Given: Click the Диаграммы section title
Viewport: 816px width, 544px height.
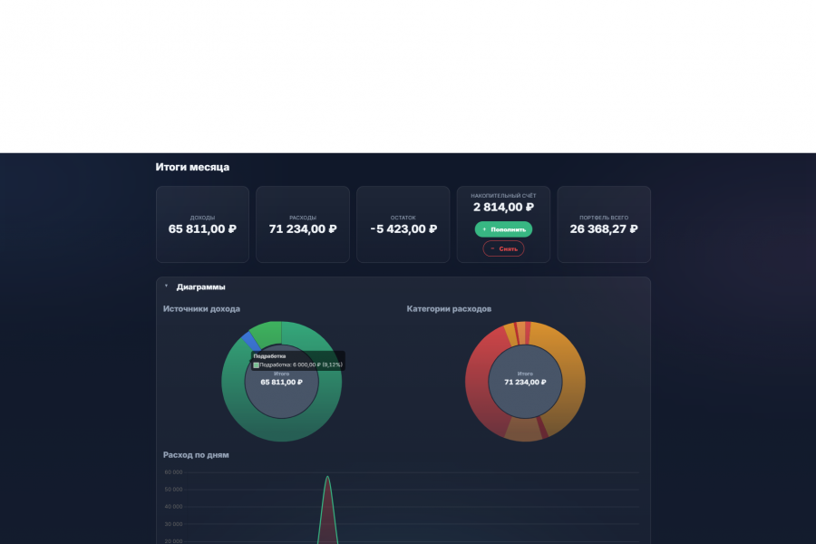Looking at the screenshot, I should tap(201, 287).
